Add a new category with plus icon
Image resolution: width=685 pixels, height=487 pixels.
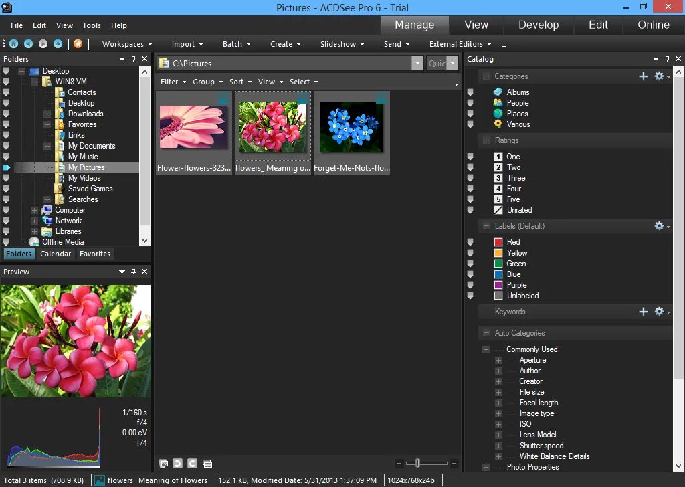[644, 76]
